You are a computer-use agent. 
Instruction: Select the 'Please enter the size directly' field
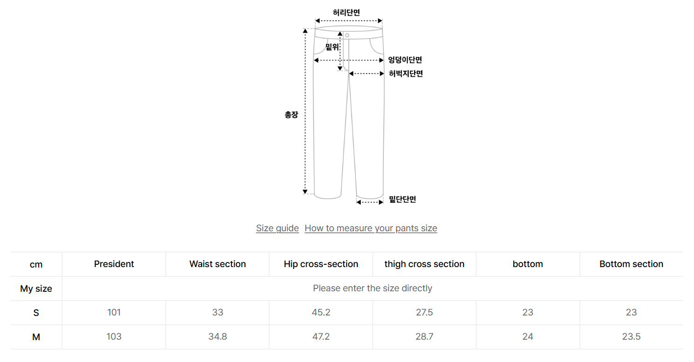click(372, 288)
